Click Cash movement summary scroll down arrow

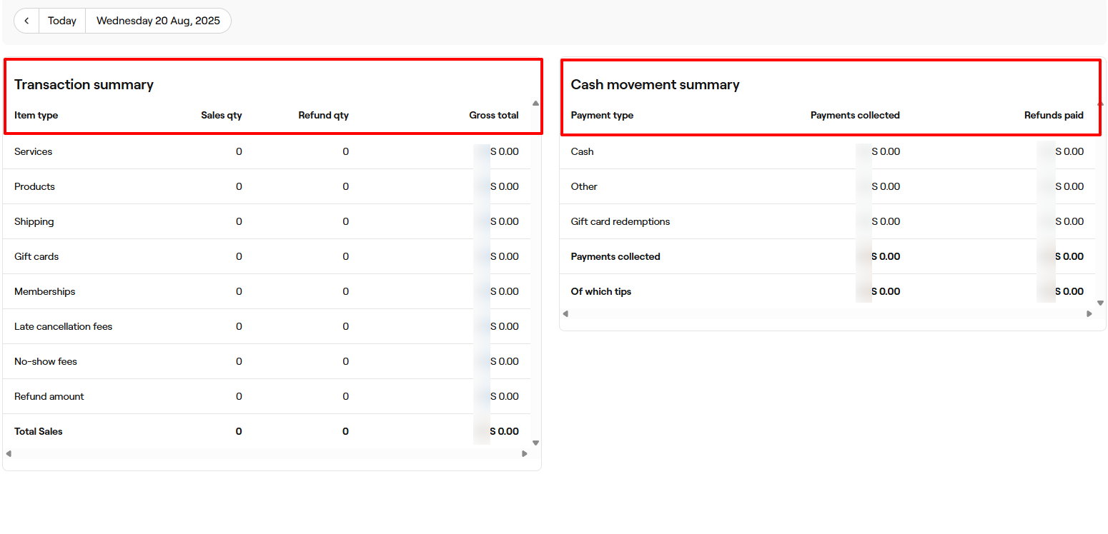tap(1100, 303)
